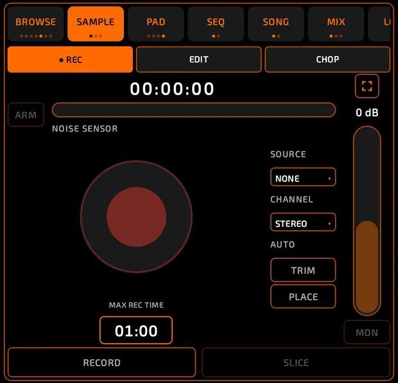Select the SONG tab

(276, 24)
